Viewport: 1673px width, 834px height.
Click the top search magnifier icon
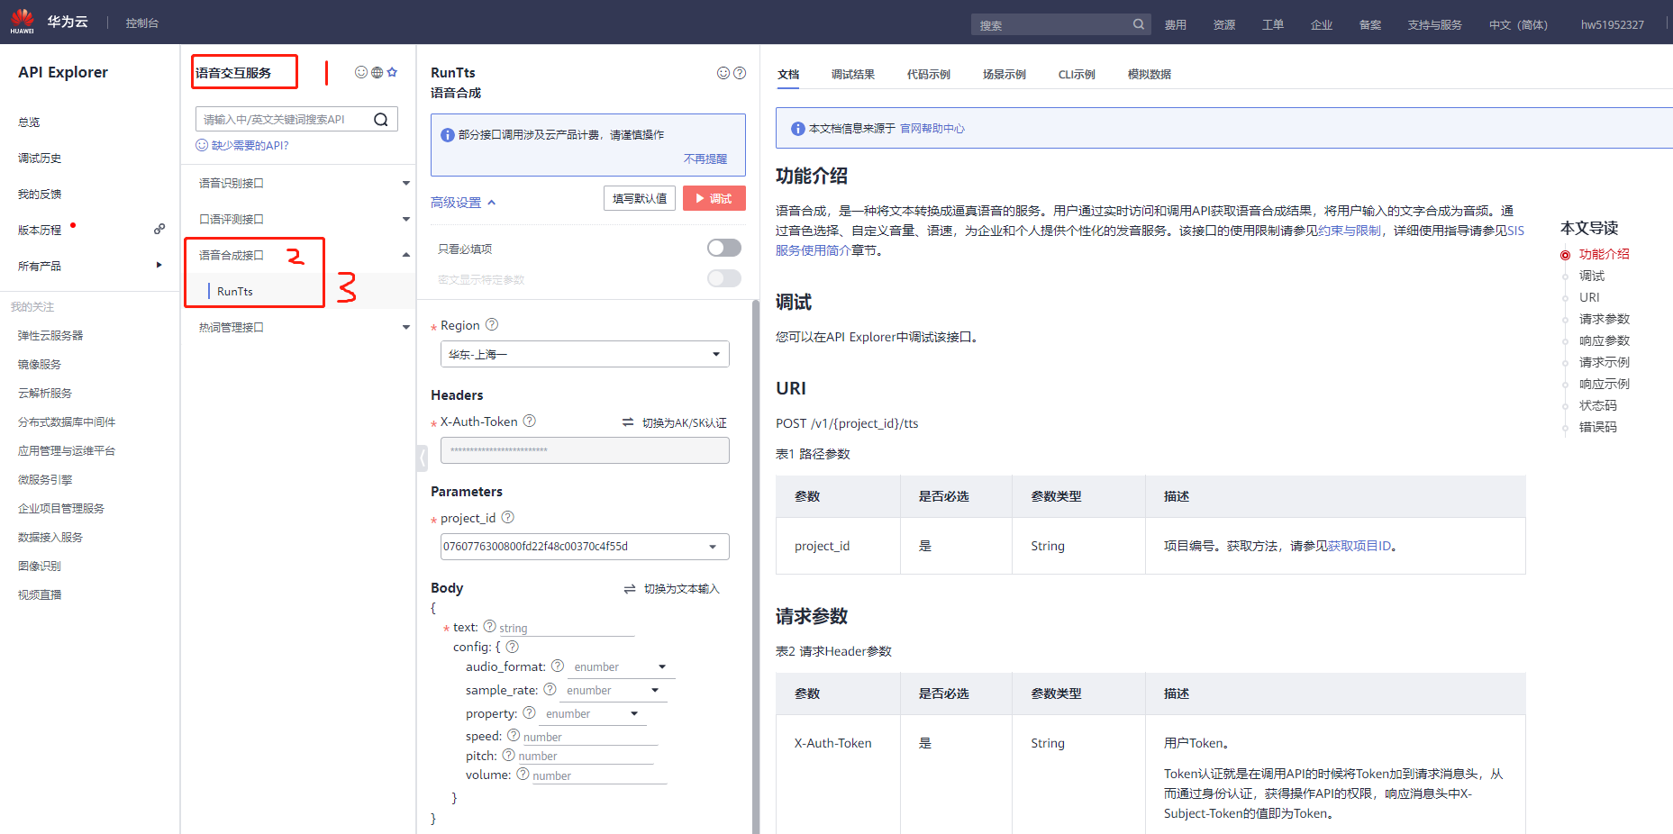1139,24
